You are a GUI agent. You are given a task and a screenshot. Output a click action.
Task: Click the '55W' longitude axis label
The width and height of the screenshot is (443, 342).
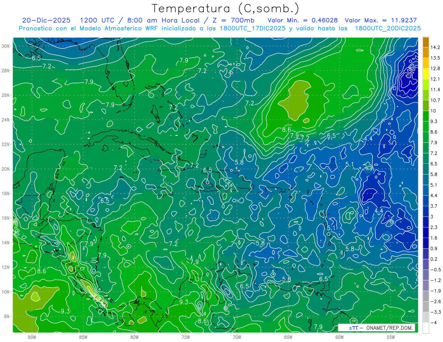pyautogui.click(x=391, y=337)
